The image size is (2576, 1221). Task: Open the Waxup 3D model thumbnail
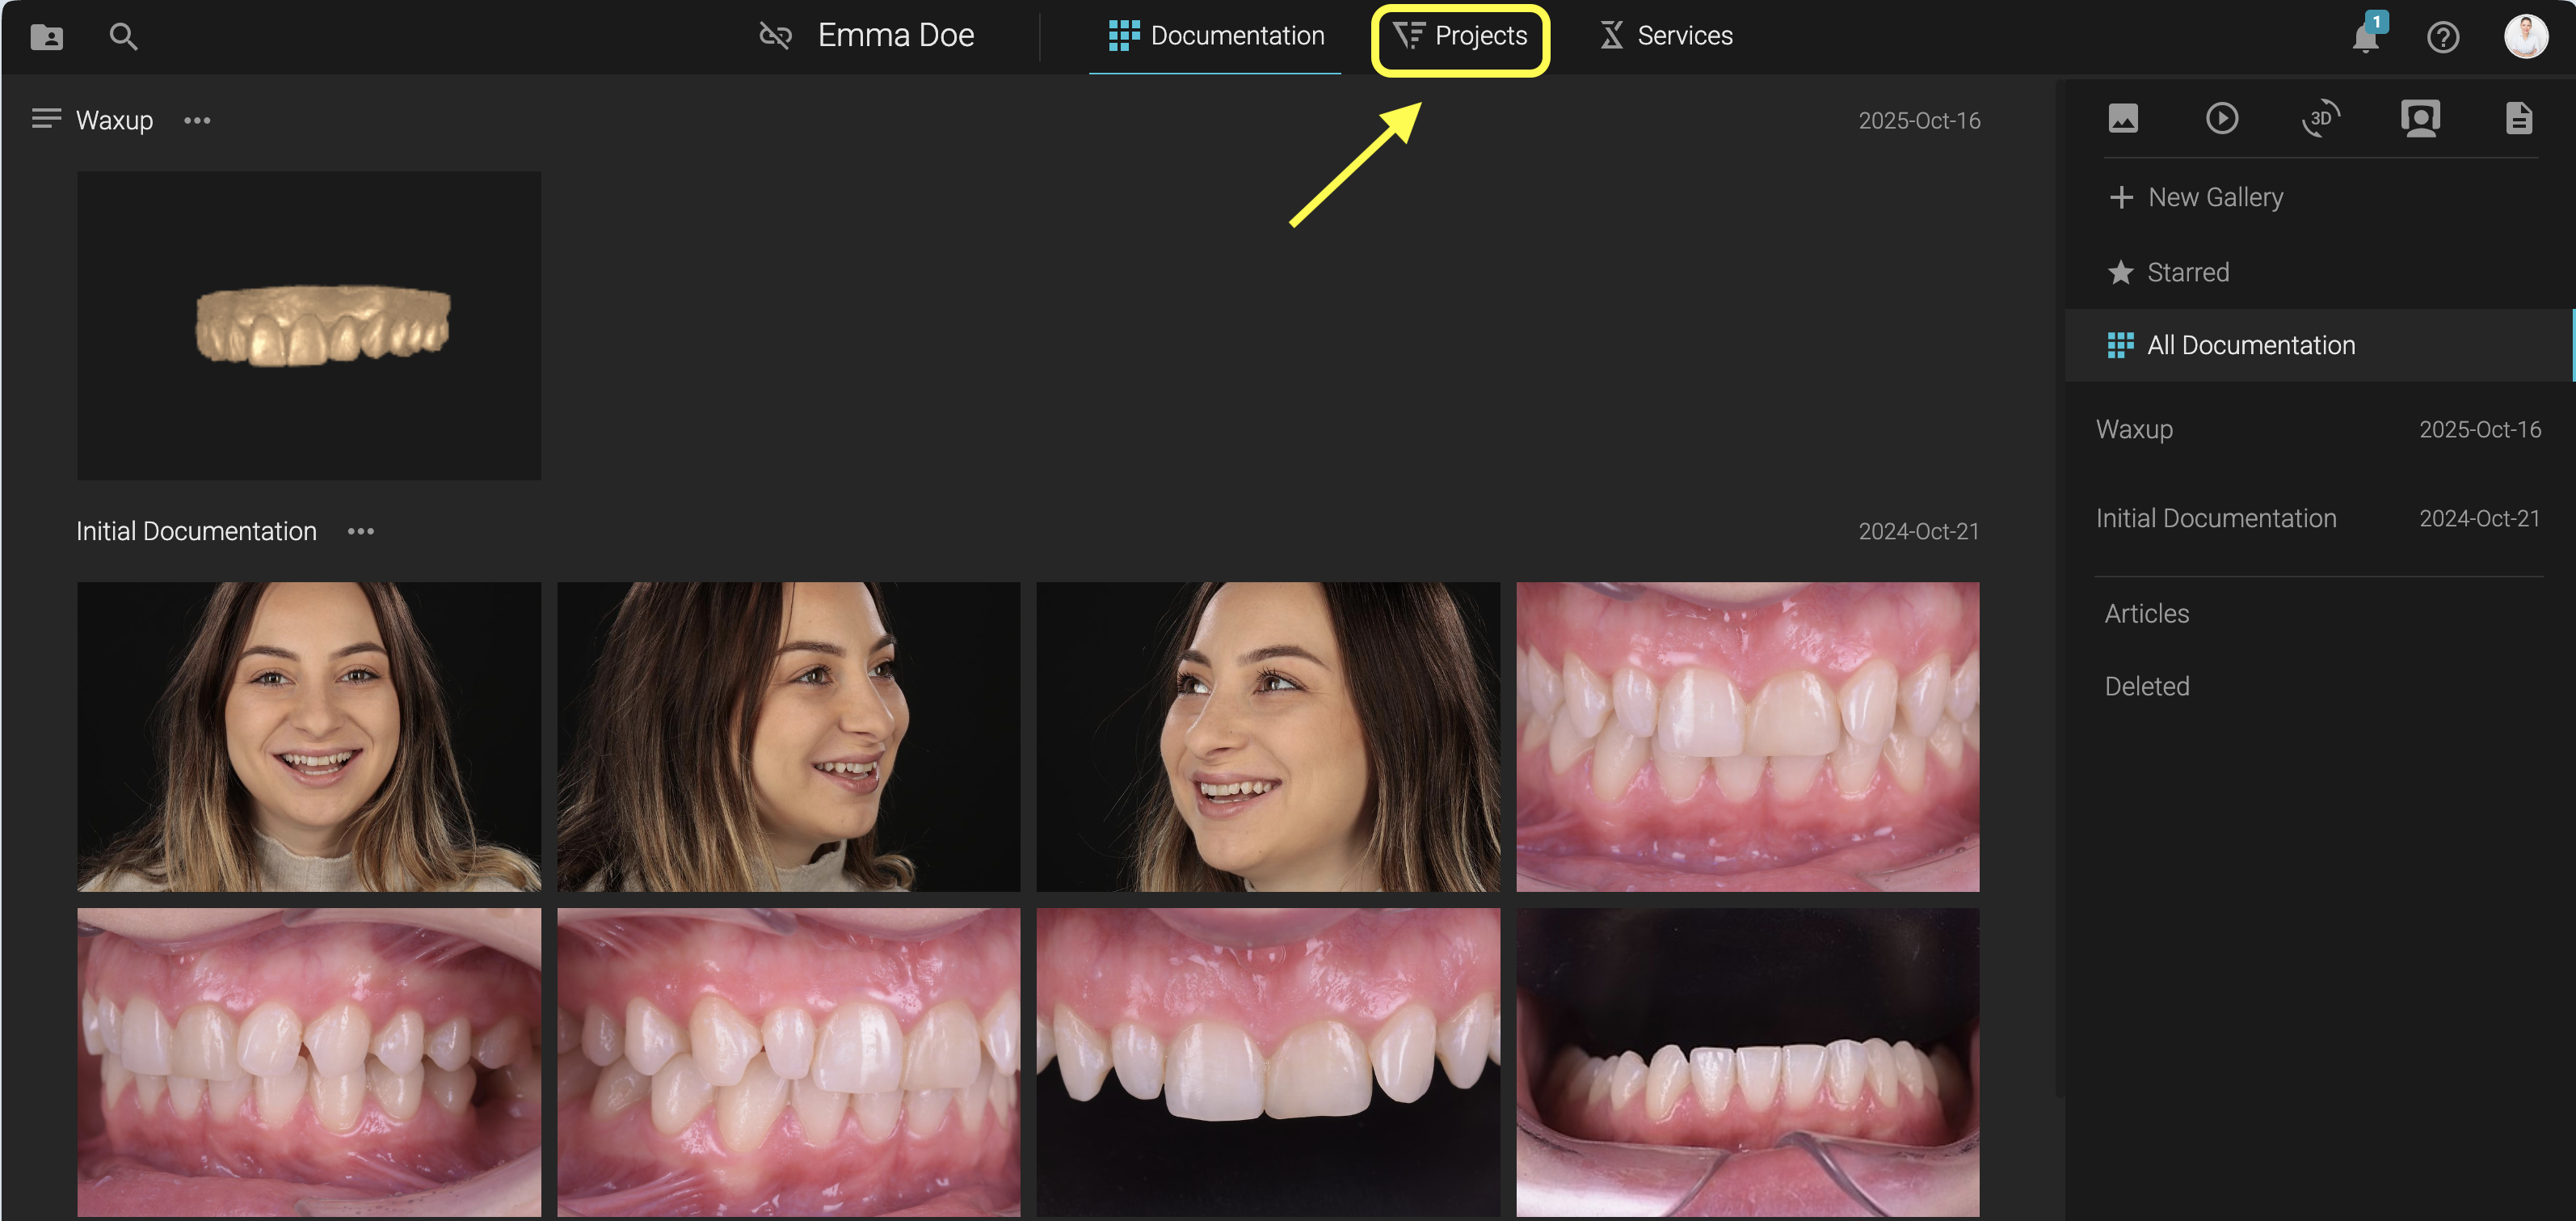click(x=309, y=325)
